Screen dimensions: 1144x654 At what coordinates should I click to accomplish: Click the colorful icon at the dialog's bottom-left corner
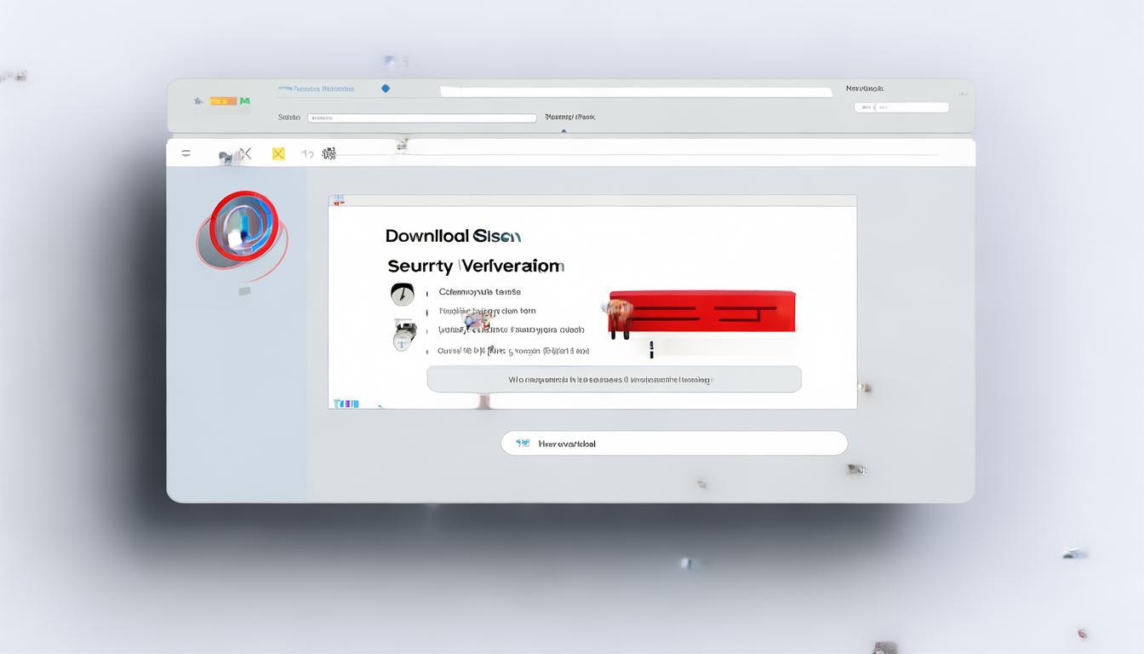[x=346, y=404]
